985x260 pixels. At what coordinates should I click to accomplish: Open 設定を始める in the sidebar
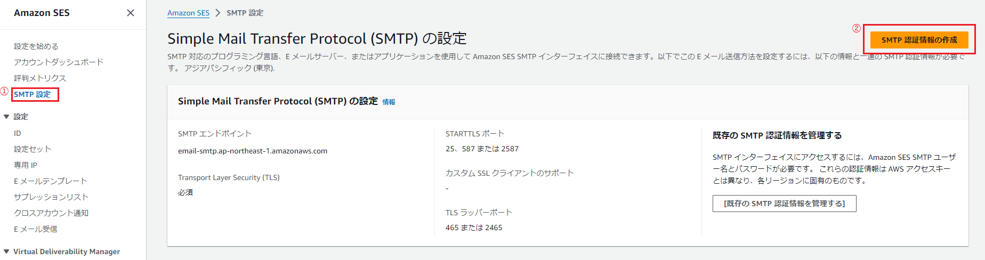tap(36, 46)
